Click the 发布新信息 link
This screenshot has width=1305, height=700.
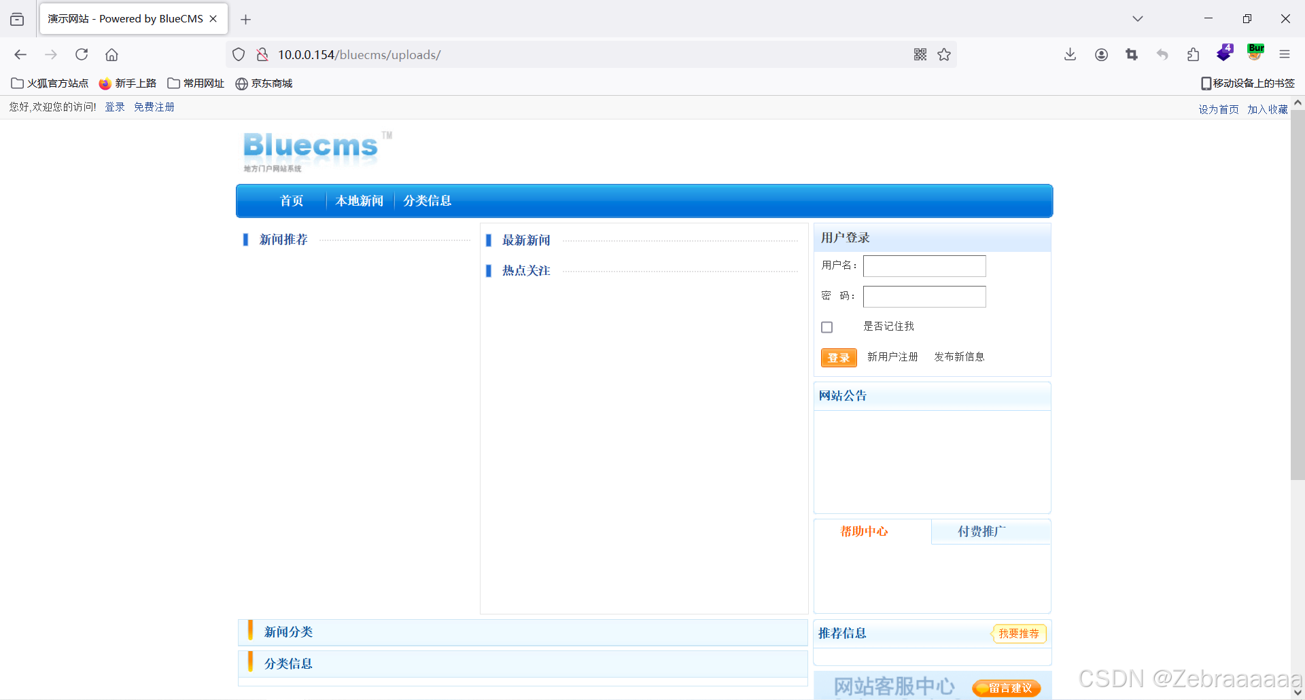point(959,356)
